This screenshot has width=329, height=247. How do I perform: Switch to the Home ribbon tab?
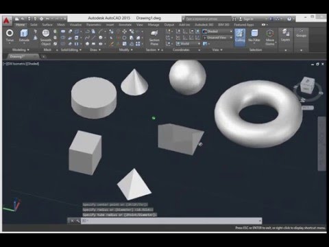(x=20, y=25)
